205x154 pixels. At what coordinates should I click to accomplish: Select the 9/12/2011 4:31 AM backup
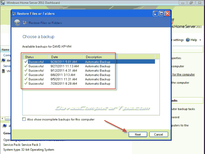tap(89, 70)
